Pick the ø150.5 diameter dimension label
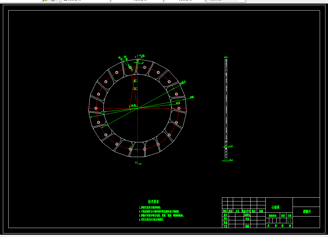 tap(183, 83)
